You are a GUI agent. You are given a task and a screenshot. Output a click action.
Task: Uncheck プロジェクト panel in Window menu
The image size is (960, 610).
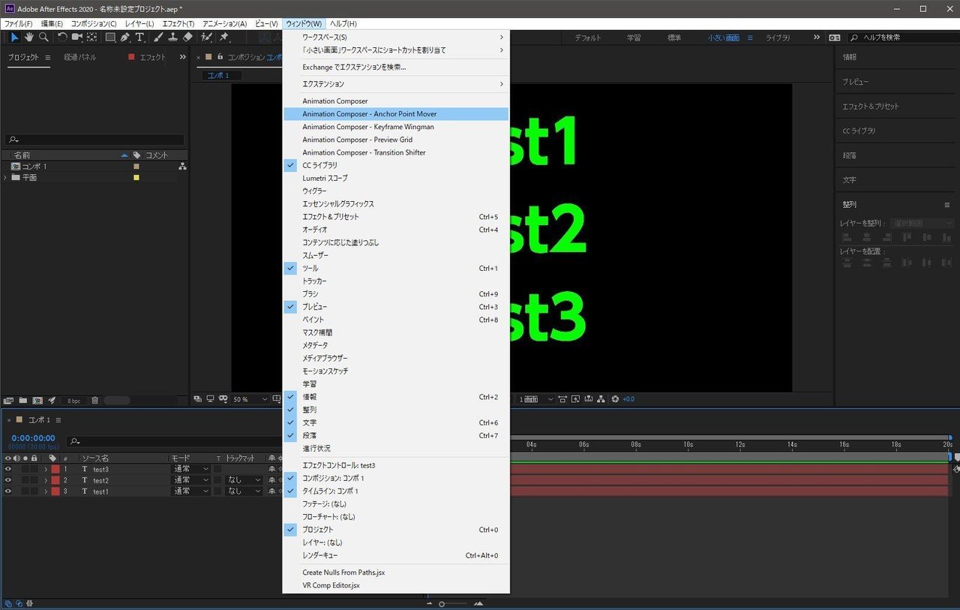395,530
